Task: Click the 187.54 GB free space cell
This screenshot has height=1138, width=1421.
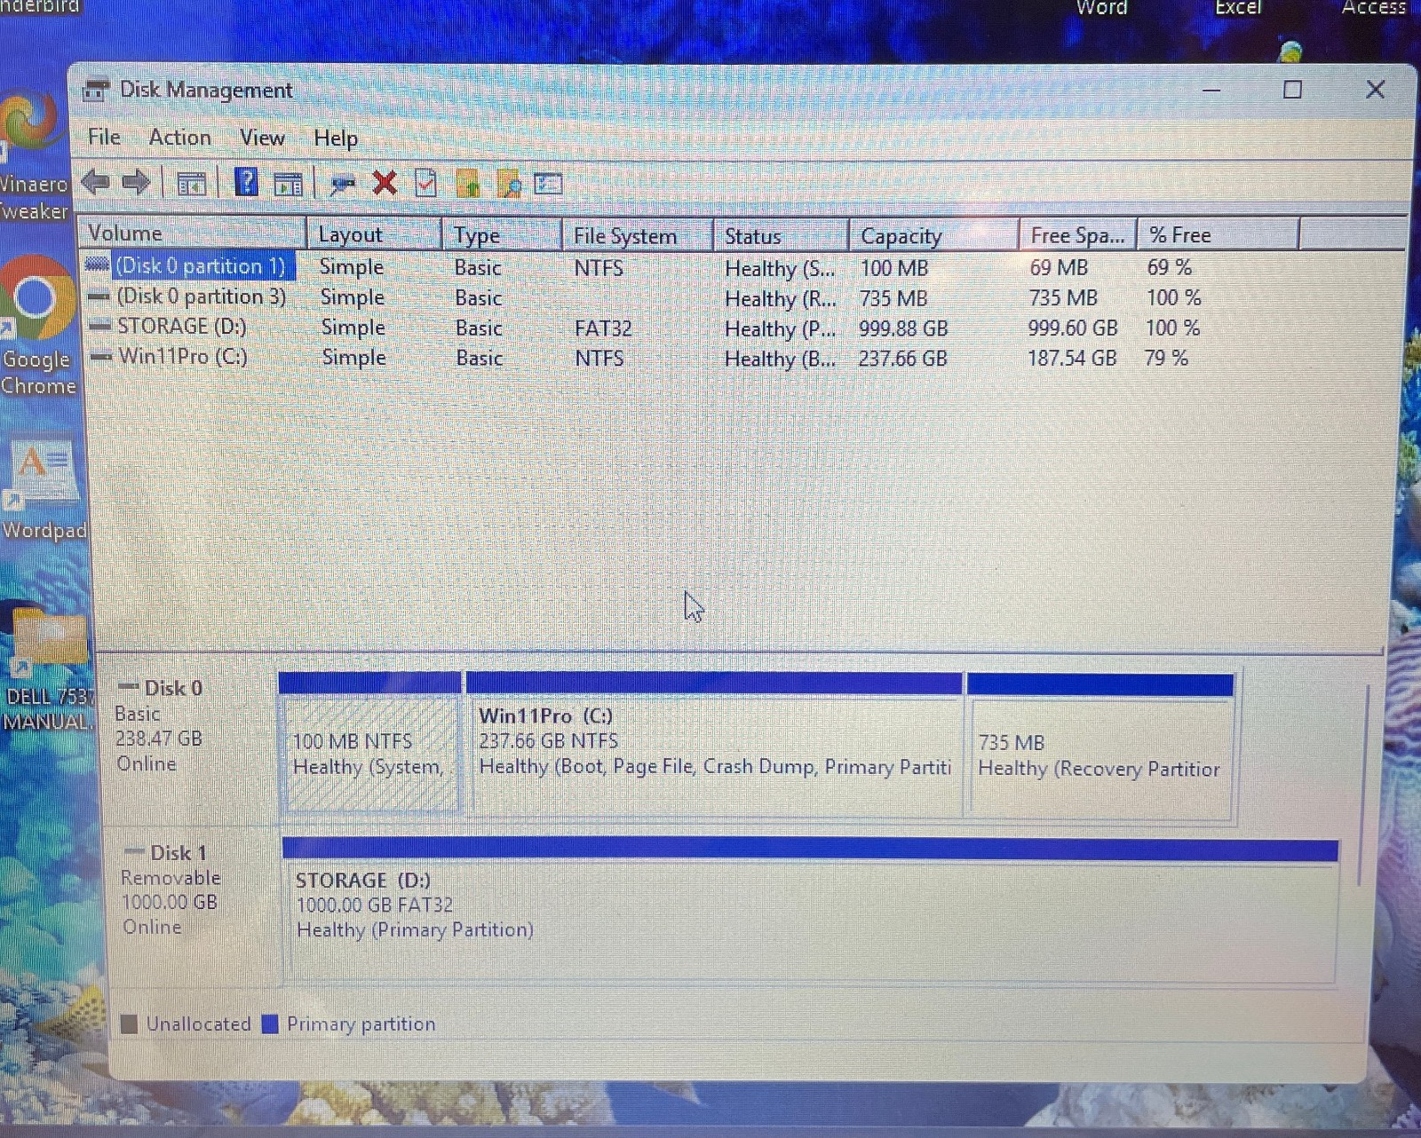Action: click(1072, 359)
